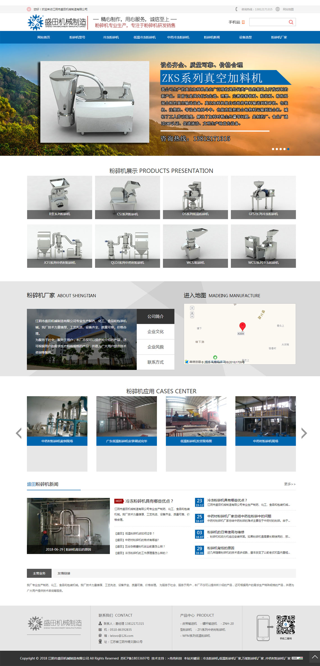
Task: Open the 粉碎机新闻 navigation menu item
Action: tap(212, 37)
